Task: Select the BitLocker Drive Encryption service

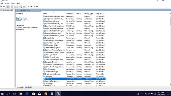Action: [74, 26]
